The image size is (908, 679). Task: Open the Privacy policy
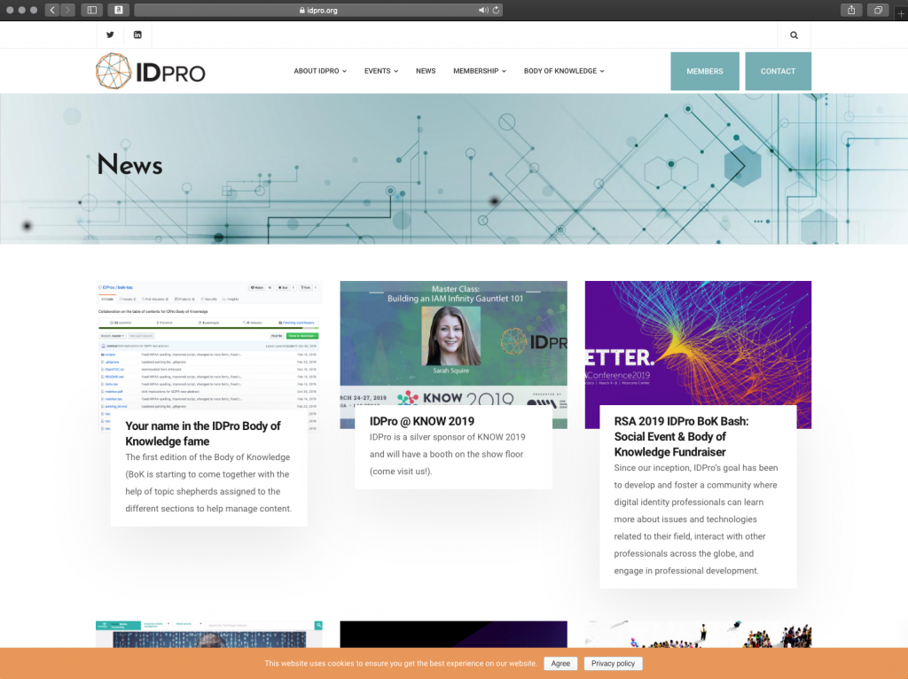(614, 663)
